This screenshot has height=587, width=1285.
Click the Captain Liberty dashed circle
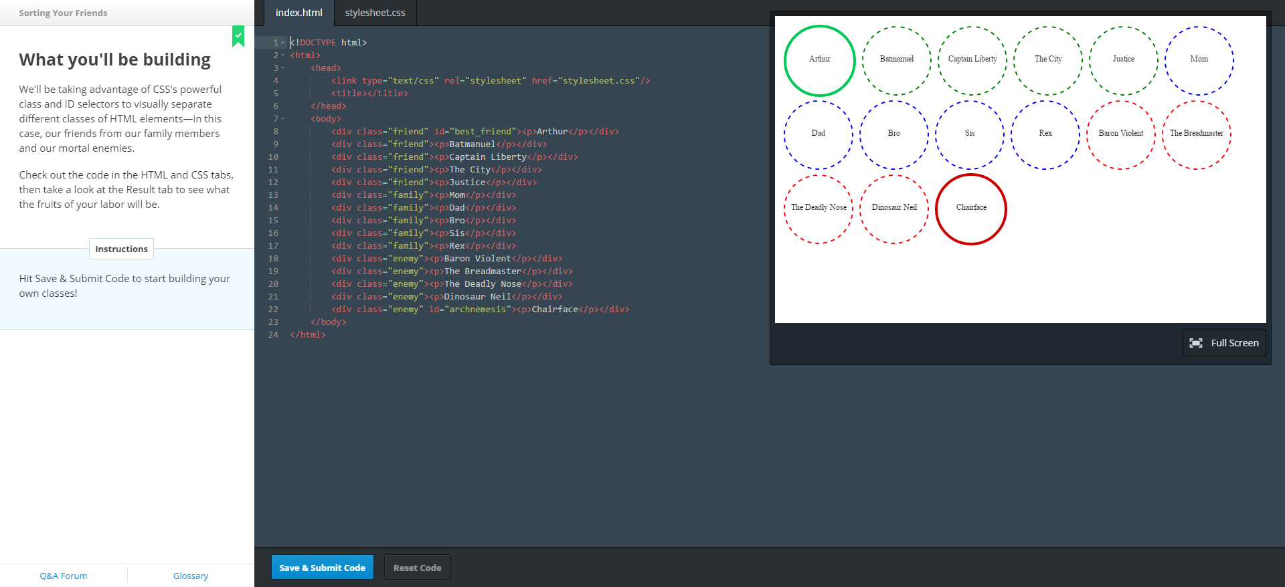(972, 60)
